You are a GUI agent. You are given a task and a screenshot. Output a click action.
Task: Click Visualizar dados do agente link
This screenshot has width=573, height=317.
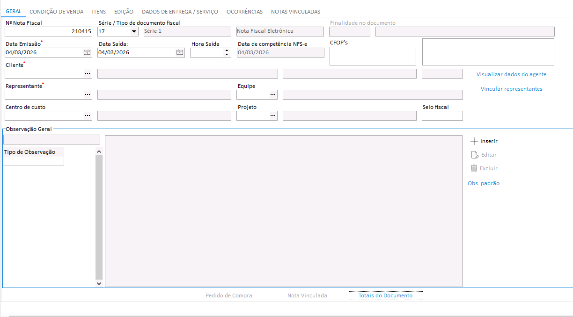tap(511, 74)
